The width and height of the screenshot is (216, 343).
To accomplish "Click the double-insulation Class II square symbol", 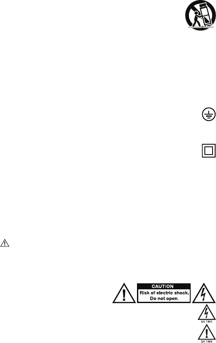I will click(209, 151).
